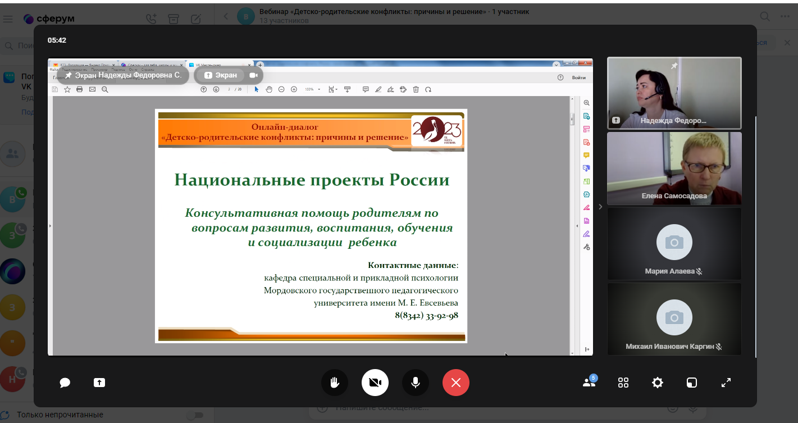Open the participants list
798x423 pixels.
click(x=589, y=383)
